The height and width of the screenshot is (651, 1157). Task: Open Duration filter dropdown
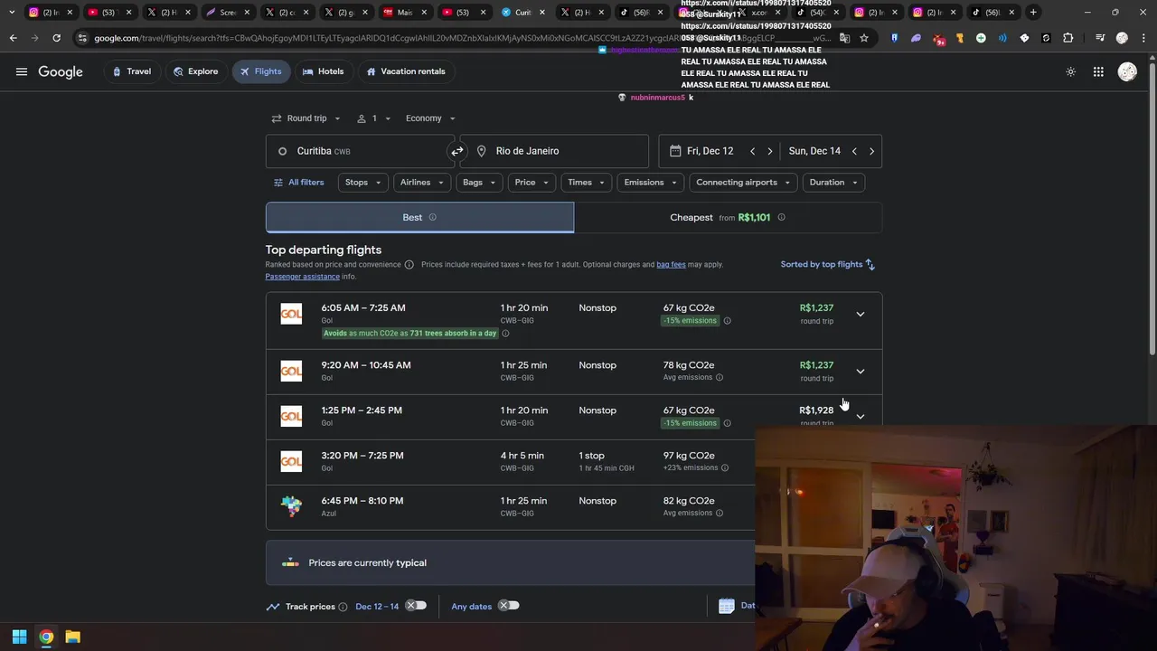833,183
